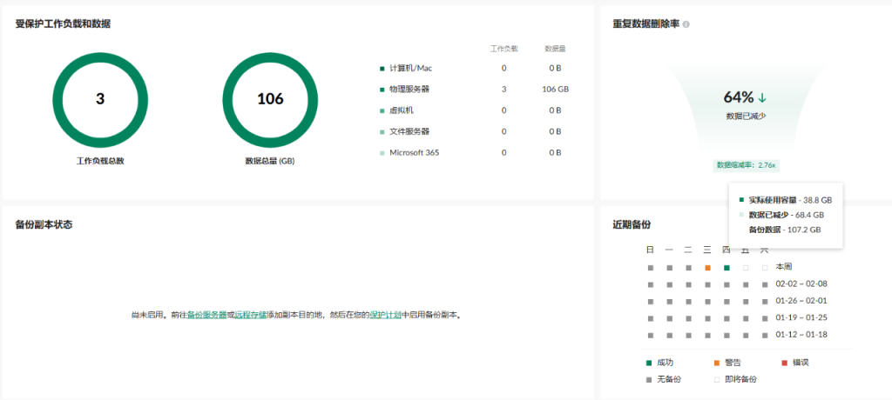Click the 数据总量 donut chart showing 106

pyautogui.click(x=270, y=99)
